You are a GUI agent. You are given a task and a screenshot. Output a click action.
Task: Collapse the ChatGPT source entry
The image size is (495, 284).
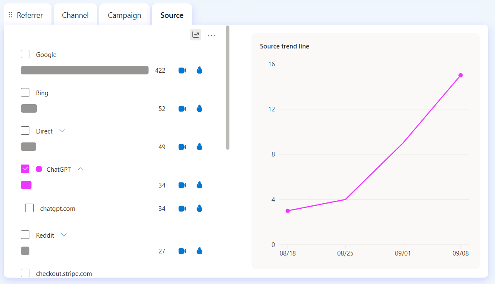click(x=80, y=169)
